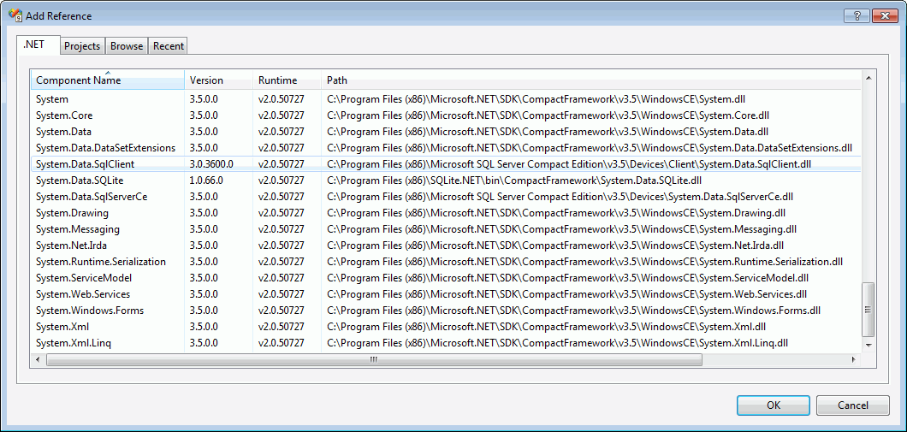Viewport: 907px width, 432px height.
Task: Switch to the Projects tab
Action: click(x=82, y=46)
